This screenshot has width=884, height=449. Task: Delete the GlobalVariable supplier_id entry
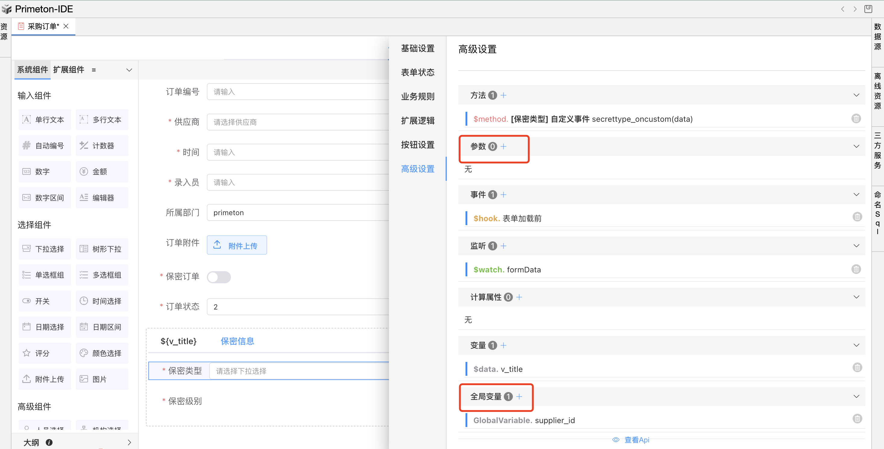coord(857,419)
